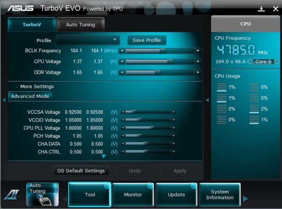Image resolution: width=282 pixels, height=209 pixels.
Task: Show next bottom menu items arrow
Action: pos(245,199)
